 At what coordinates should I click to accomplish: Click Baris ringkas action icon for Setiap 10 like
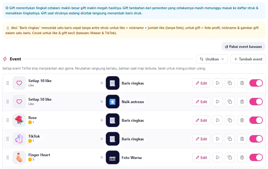112,83
